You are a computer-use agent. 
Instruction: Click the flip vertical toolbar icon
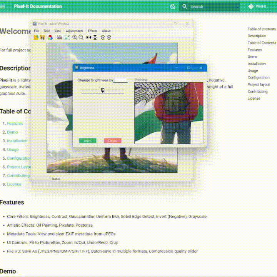[95, 37]
